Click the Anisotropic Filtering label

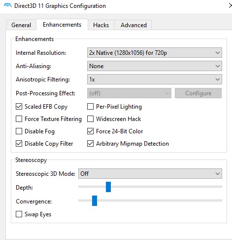point(43,80)
